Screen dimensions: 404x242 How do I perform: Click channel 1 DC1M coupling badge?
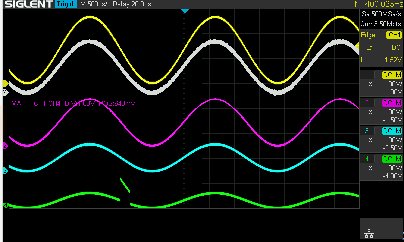[392, 75]
